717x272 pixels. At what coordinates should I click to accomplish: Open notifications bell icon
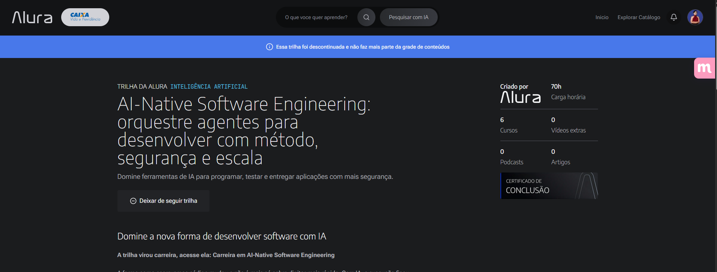click(674, 17)
